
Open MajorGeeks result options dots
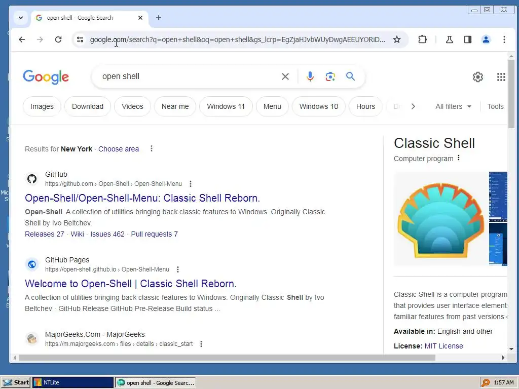[x=201, y=344]
